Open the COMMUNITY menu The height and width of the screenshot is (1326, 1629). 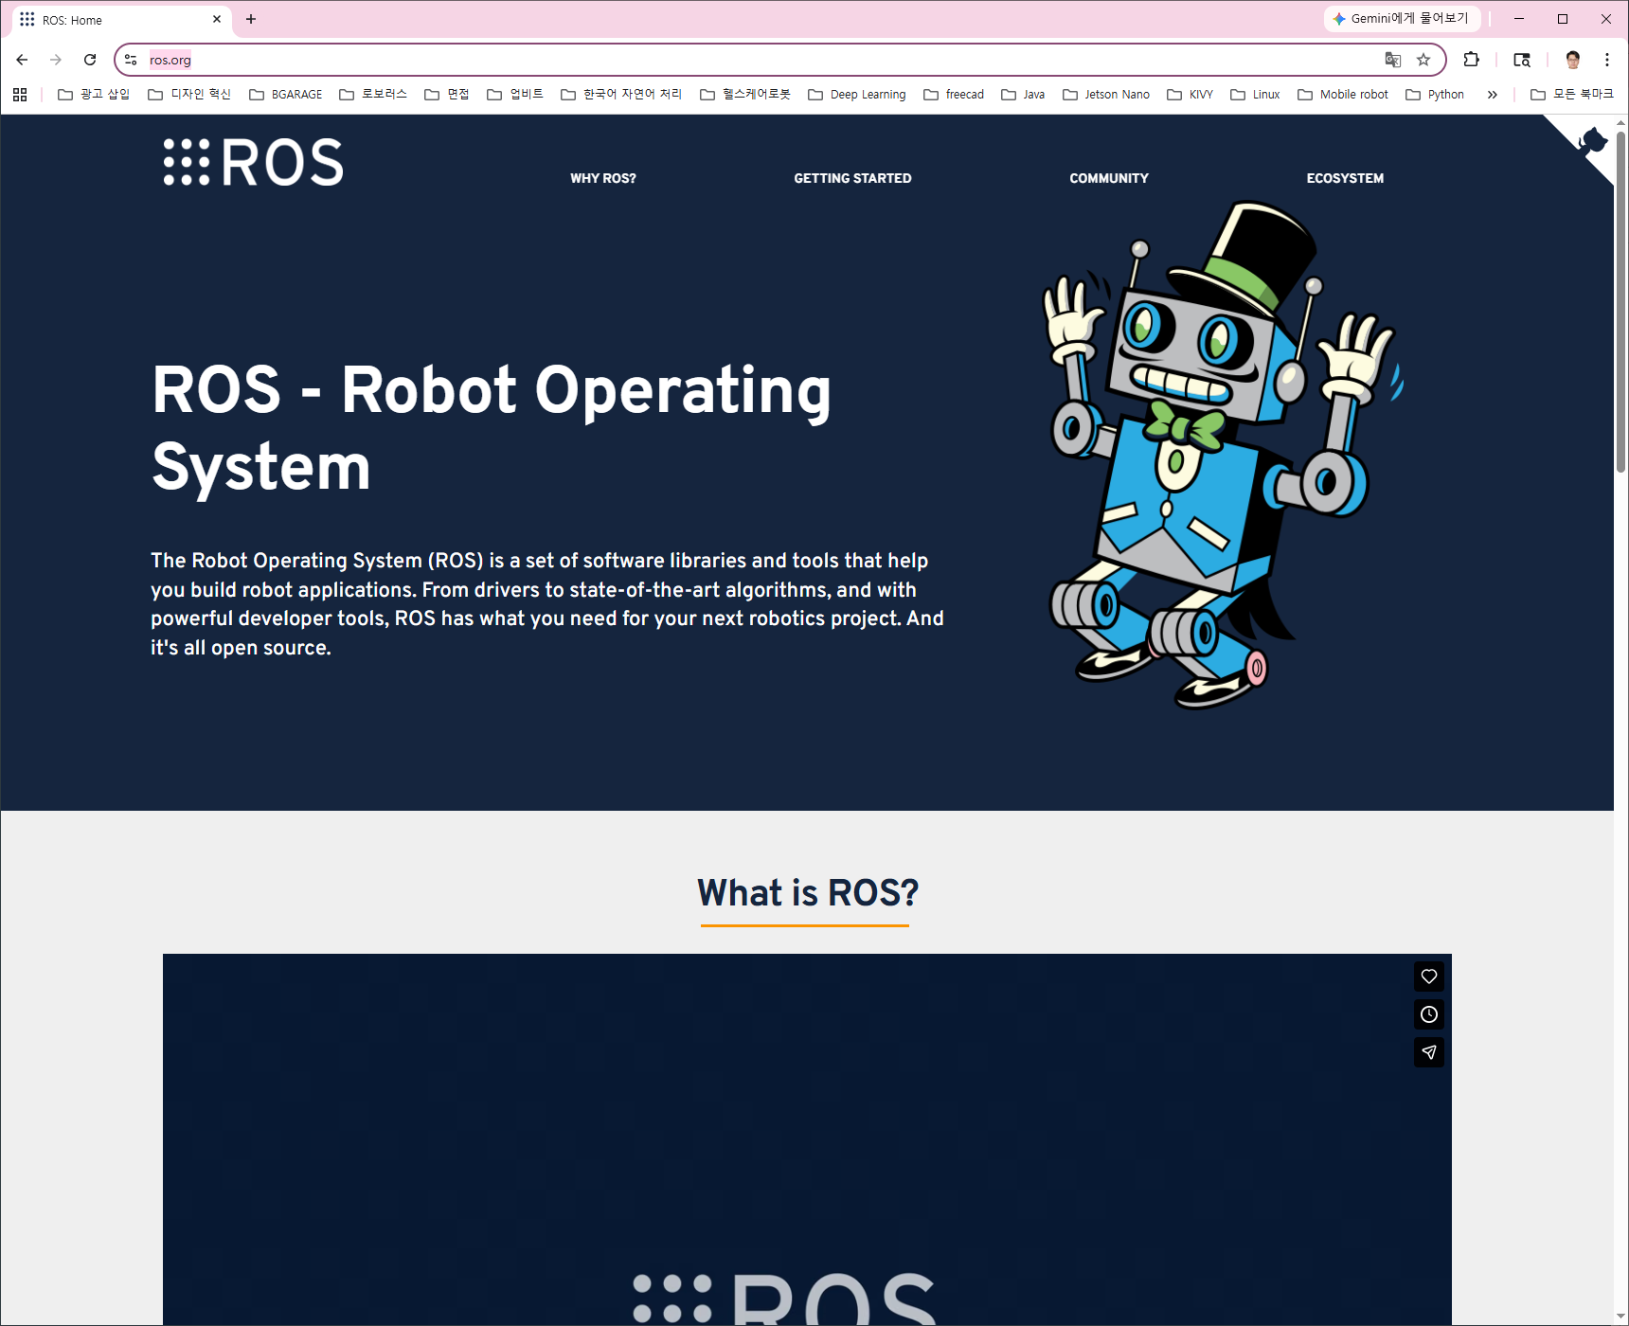(1109, 178)
